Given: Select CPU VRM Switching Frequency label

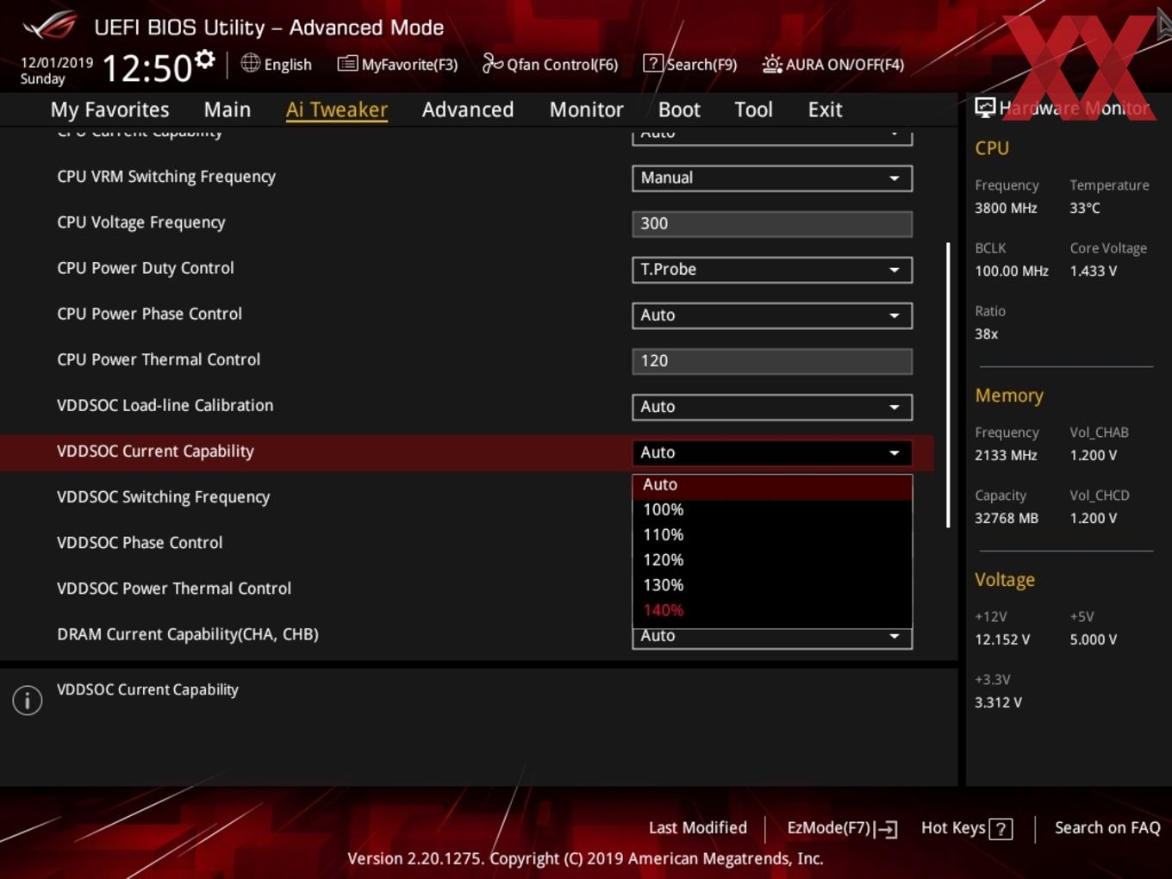Looking at the screenshot, I should pyautogui.click(x=166, y=177).
